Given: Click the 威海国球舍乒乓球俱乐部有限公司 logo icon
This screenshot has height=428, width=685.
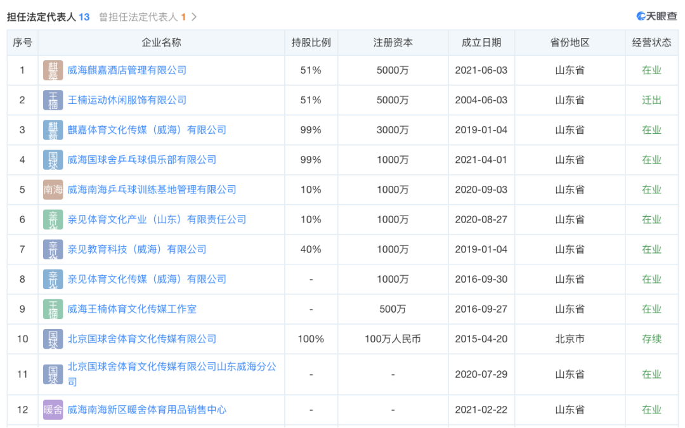Looking at the screenshot, I should click(x=53, y=160).
